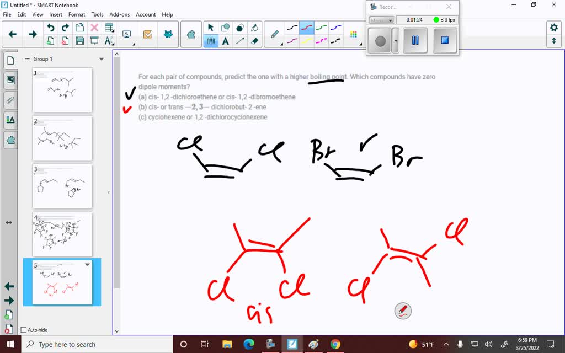This screenshot has width=565, height=353.
Task: Pick the Eraser tool
Action: coord(255,39)
